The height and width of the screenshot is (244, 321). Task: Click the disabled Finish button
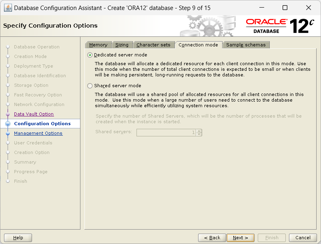pyautogui.click(x=272, y=238)
